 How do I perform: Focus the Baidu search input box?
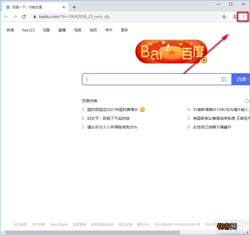pos(151,79)
